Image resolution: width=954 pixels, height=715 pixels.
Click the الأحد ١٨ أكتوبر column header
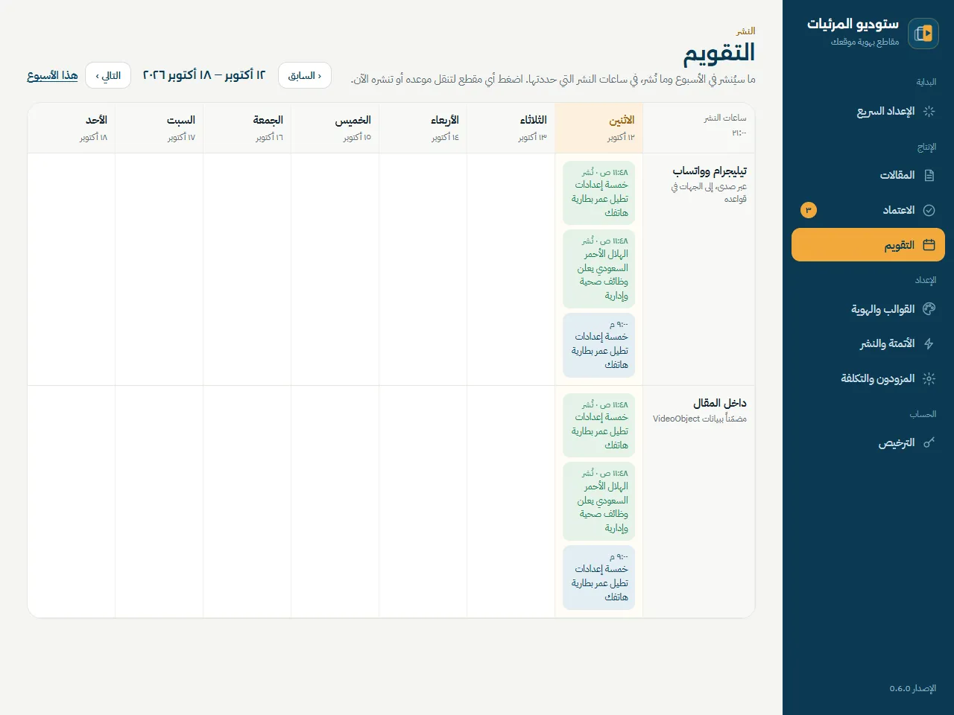72,128
